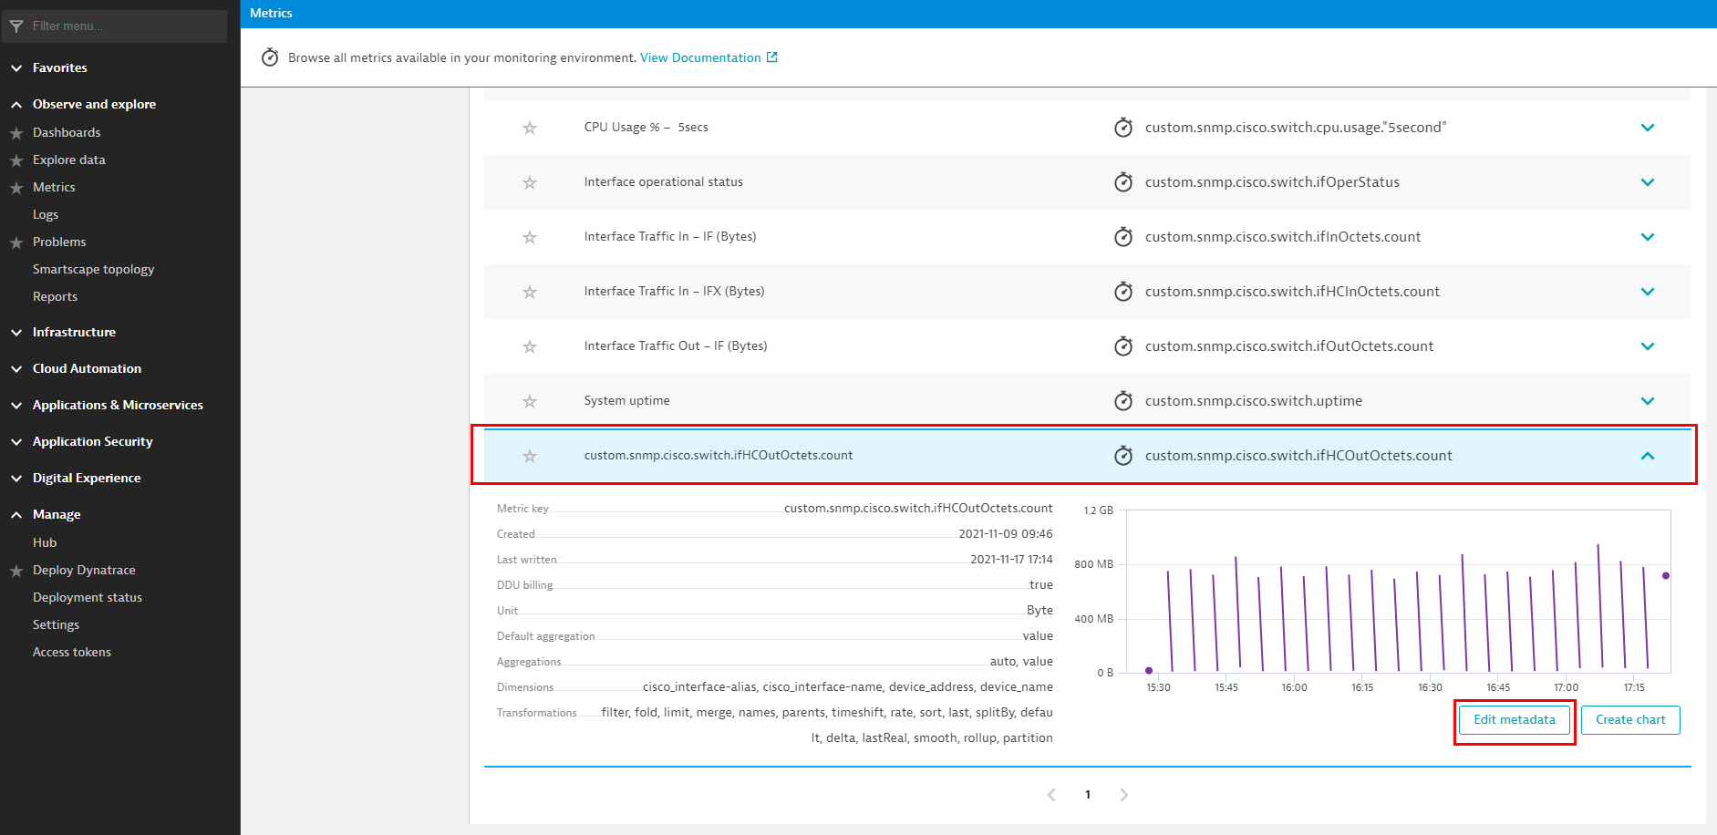Collapse the ifHCOutOctets.count metric details

point(1647,456)
